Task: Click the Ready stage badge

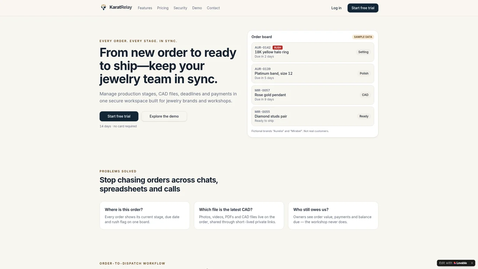Action: [364, 116]
